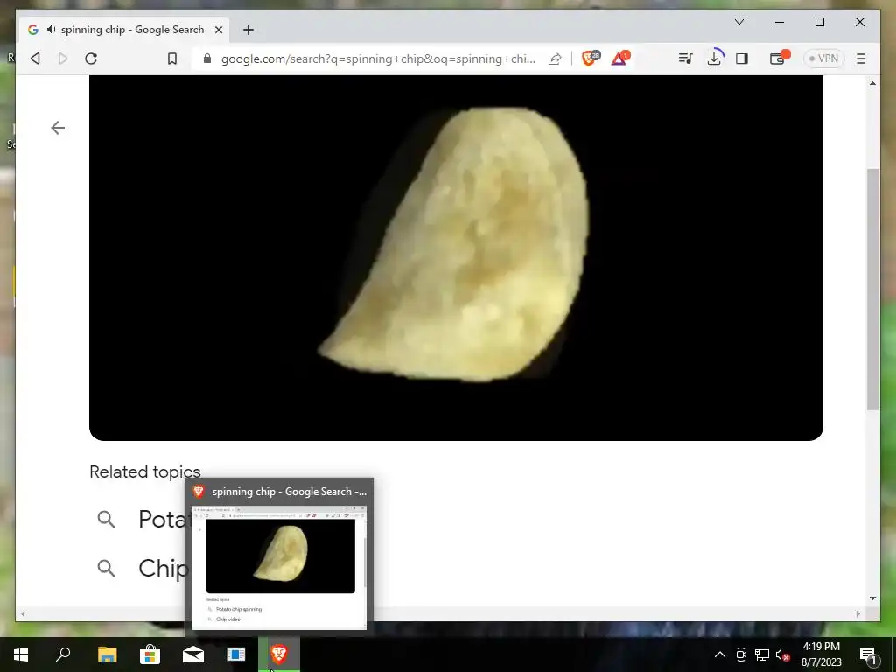The width and height of the screenshot is (896, 672).
Task: Click the network tray icon
Action: click(x=762, y=654)
